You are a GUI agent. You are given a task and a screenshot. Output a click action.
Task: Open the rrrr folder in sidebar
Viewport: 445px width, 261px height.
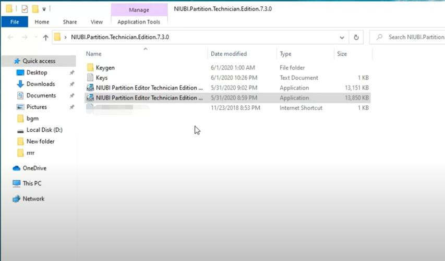click(x=30, y=153)
